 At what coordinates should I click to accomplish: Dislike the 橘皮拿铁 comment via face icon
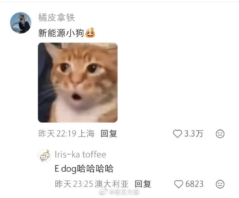click(x=220, y=134)
